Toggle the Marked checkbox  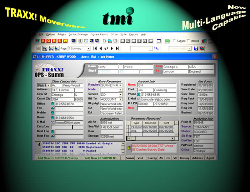[x=188, y=41]
